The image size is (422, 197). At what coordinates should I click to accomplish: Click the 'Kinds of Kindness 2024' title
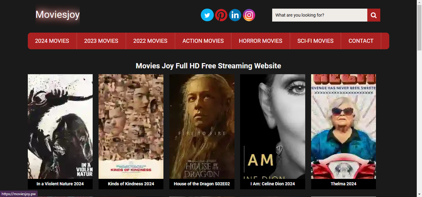click(131, 184)
